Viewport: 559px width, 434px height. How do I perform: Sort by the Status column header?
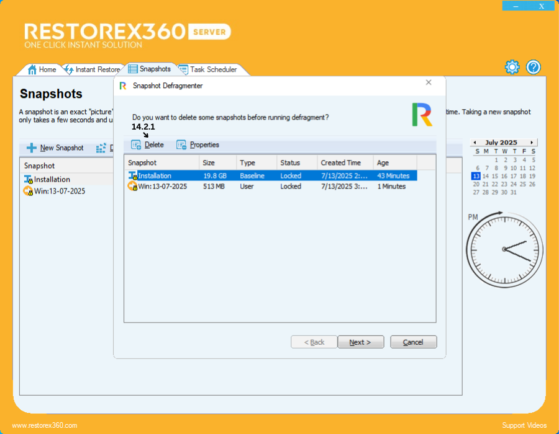pos(297,162)
